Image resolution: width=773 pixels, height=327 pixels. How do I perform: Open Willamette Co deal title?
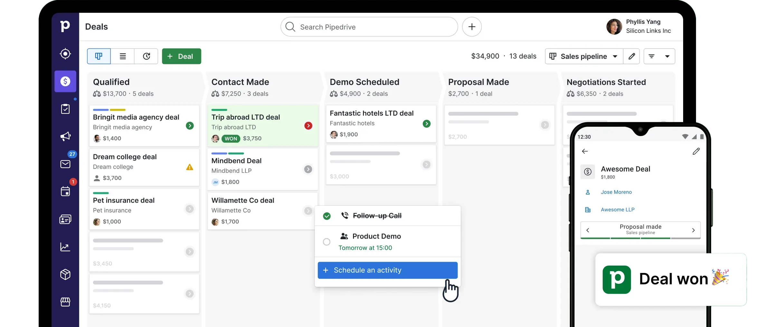pyautogui.click(x=243, y=200)
